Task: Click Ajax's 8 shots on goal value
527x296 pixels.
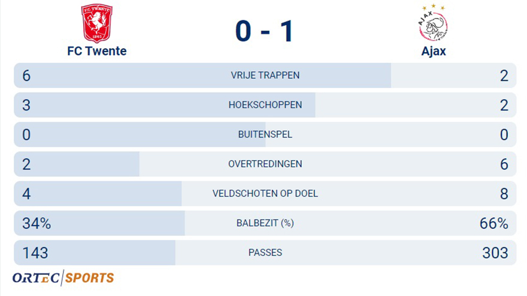Action: pos(504,194)
